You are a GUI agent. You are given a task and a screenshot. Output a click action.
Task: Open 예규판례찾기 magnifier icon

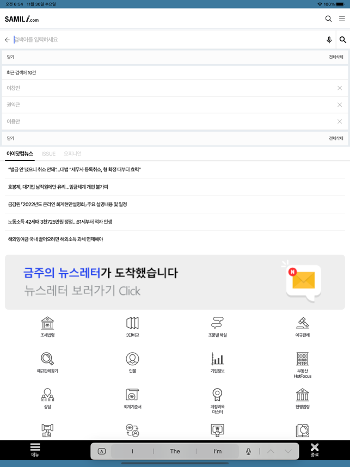tap(47, 359)
